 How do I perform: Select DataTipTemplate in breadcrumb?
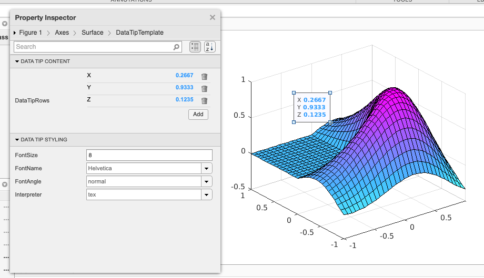139,33
